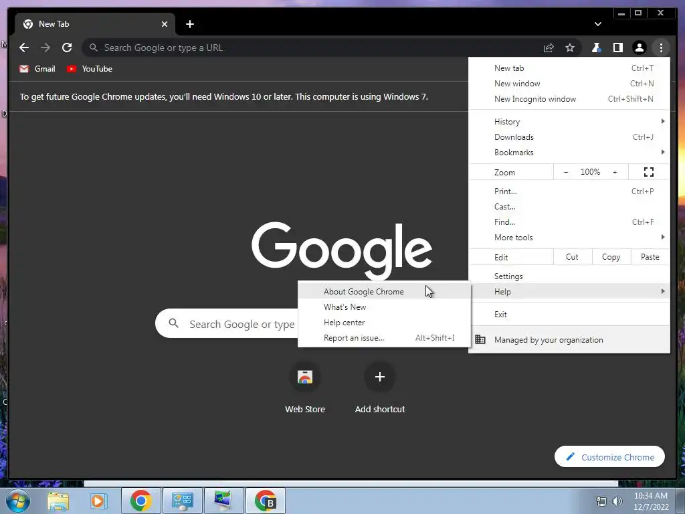Open the Gmail bookmark
The image size is (685, 514).
pos(37,69)
